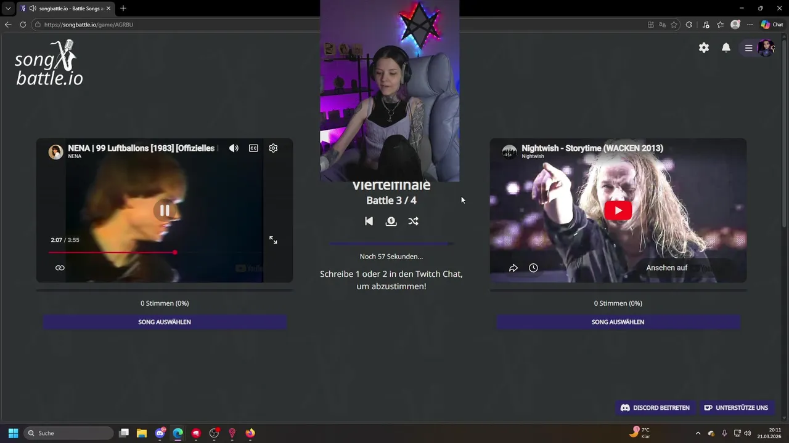
Task: Click the coin bet icon
Action: click(x=391, y=221)
